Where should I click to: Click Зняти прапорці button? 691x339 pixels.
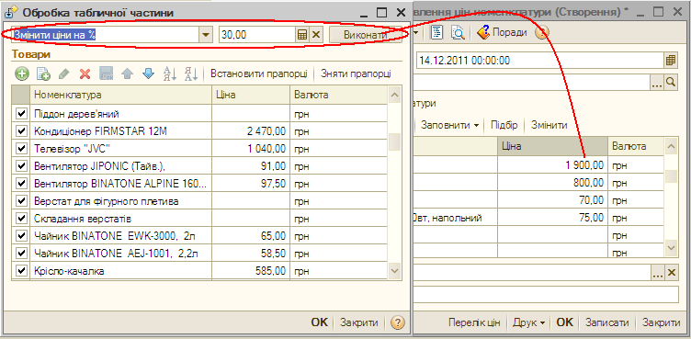356,73
